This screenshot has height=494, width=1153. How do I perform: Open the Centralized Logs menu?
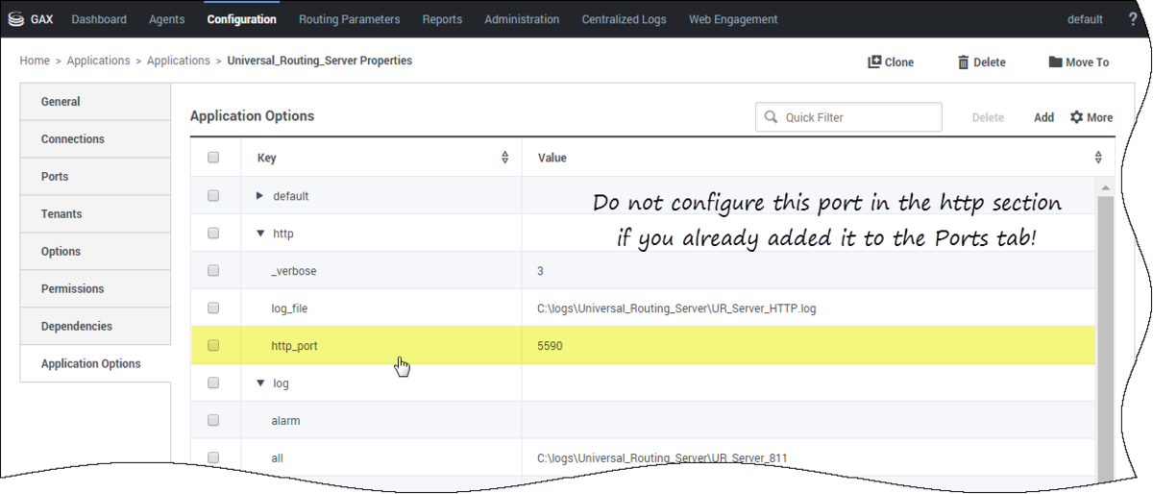click(624, 19)
